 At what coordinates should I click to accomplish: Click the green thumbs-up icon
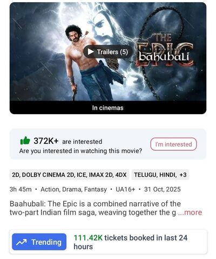[x=25, y=141]
